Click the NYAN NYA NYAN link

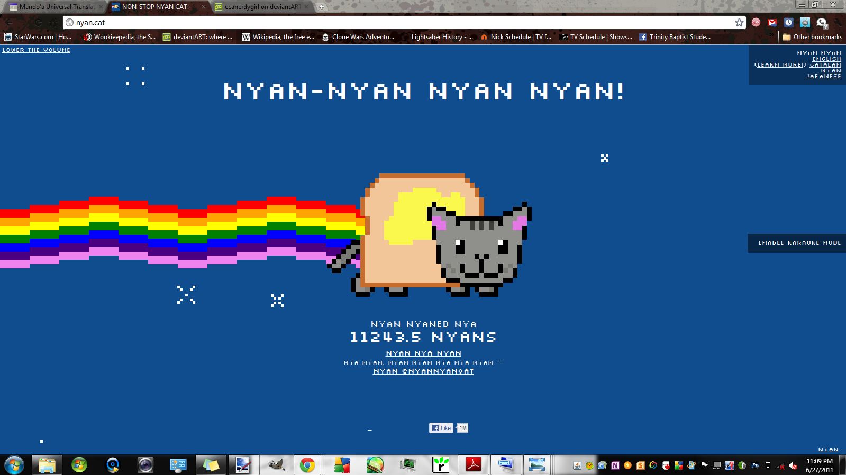click(x=423, y=353)
